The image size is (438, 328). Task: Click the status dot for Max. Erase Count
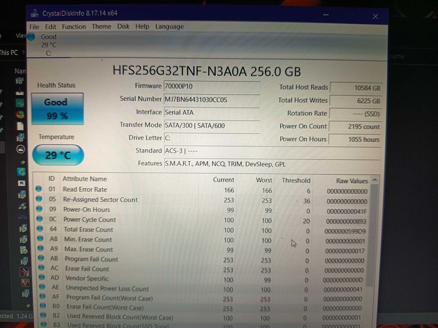pos(41,248)
